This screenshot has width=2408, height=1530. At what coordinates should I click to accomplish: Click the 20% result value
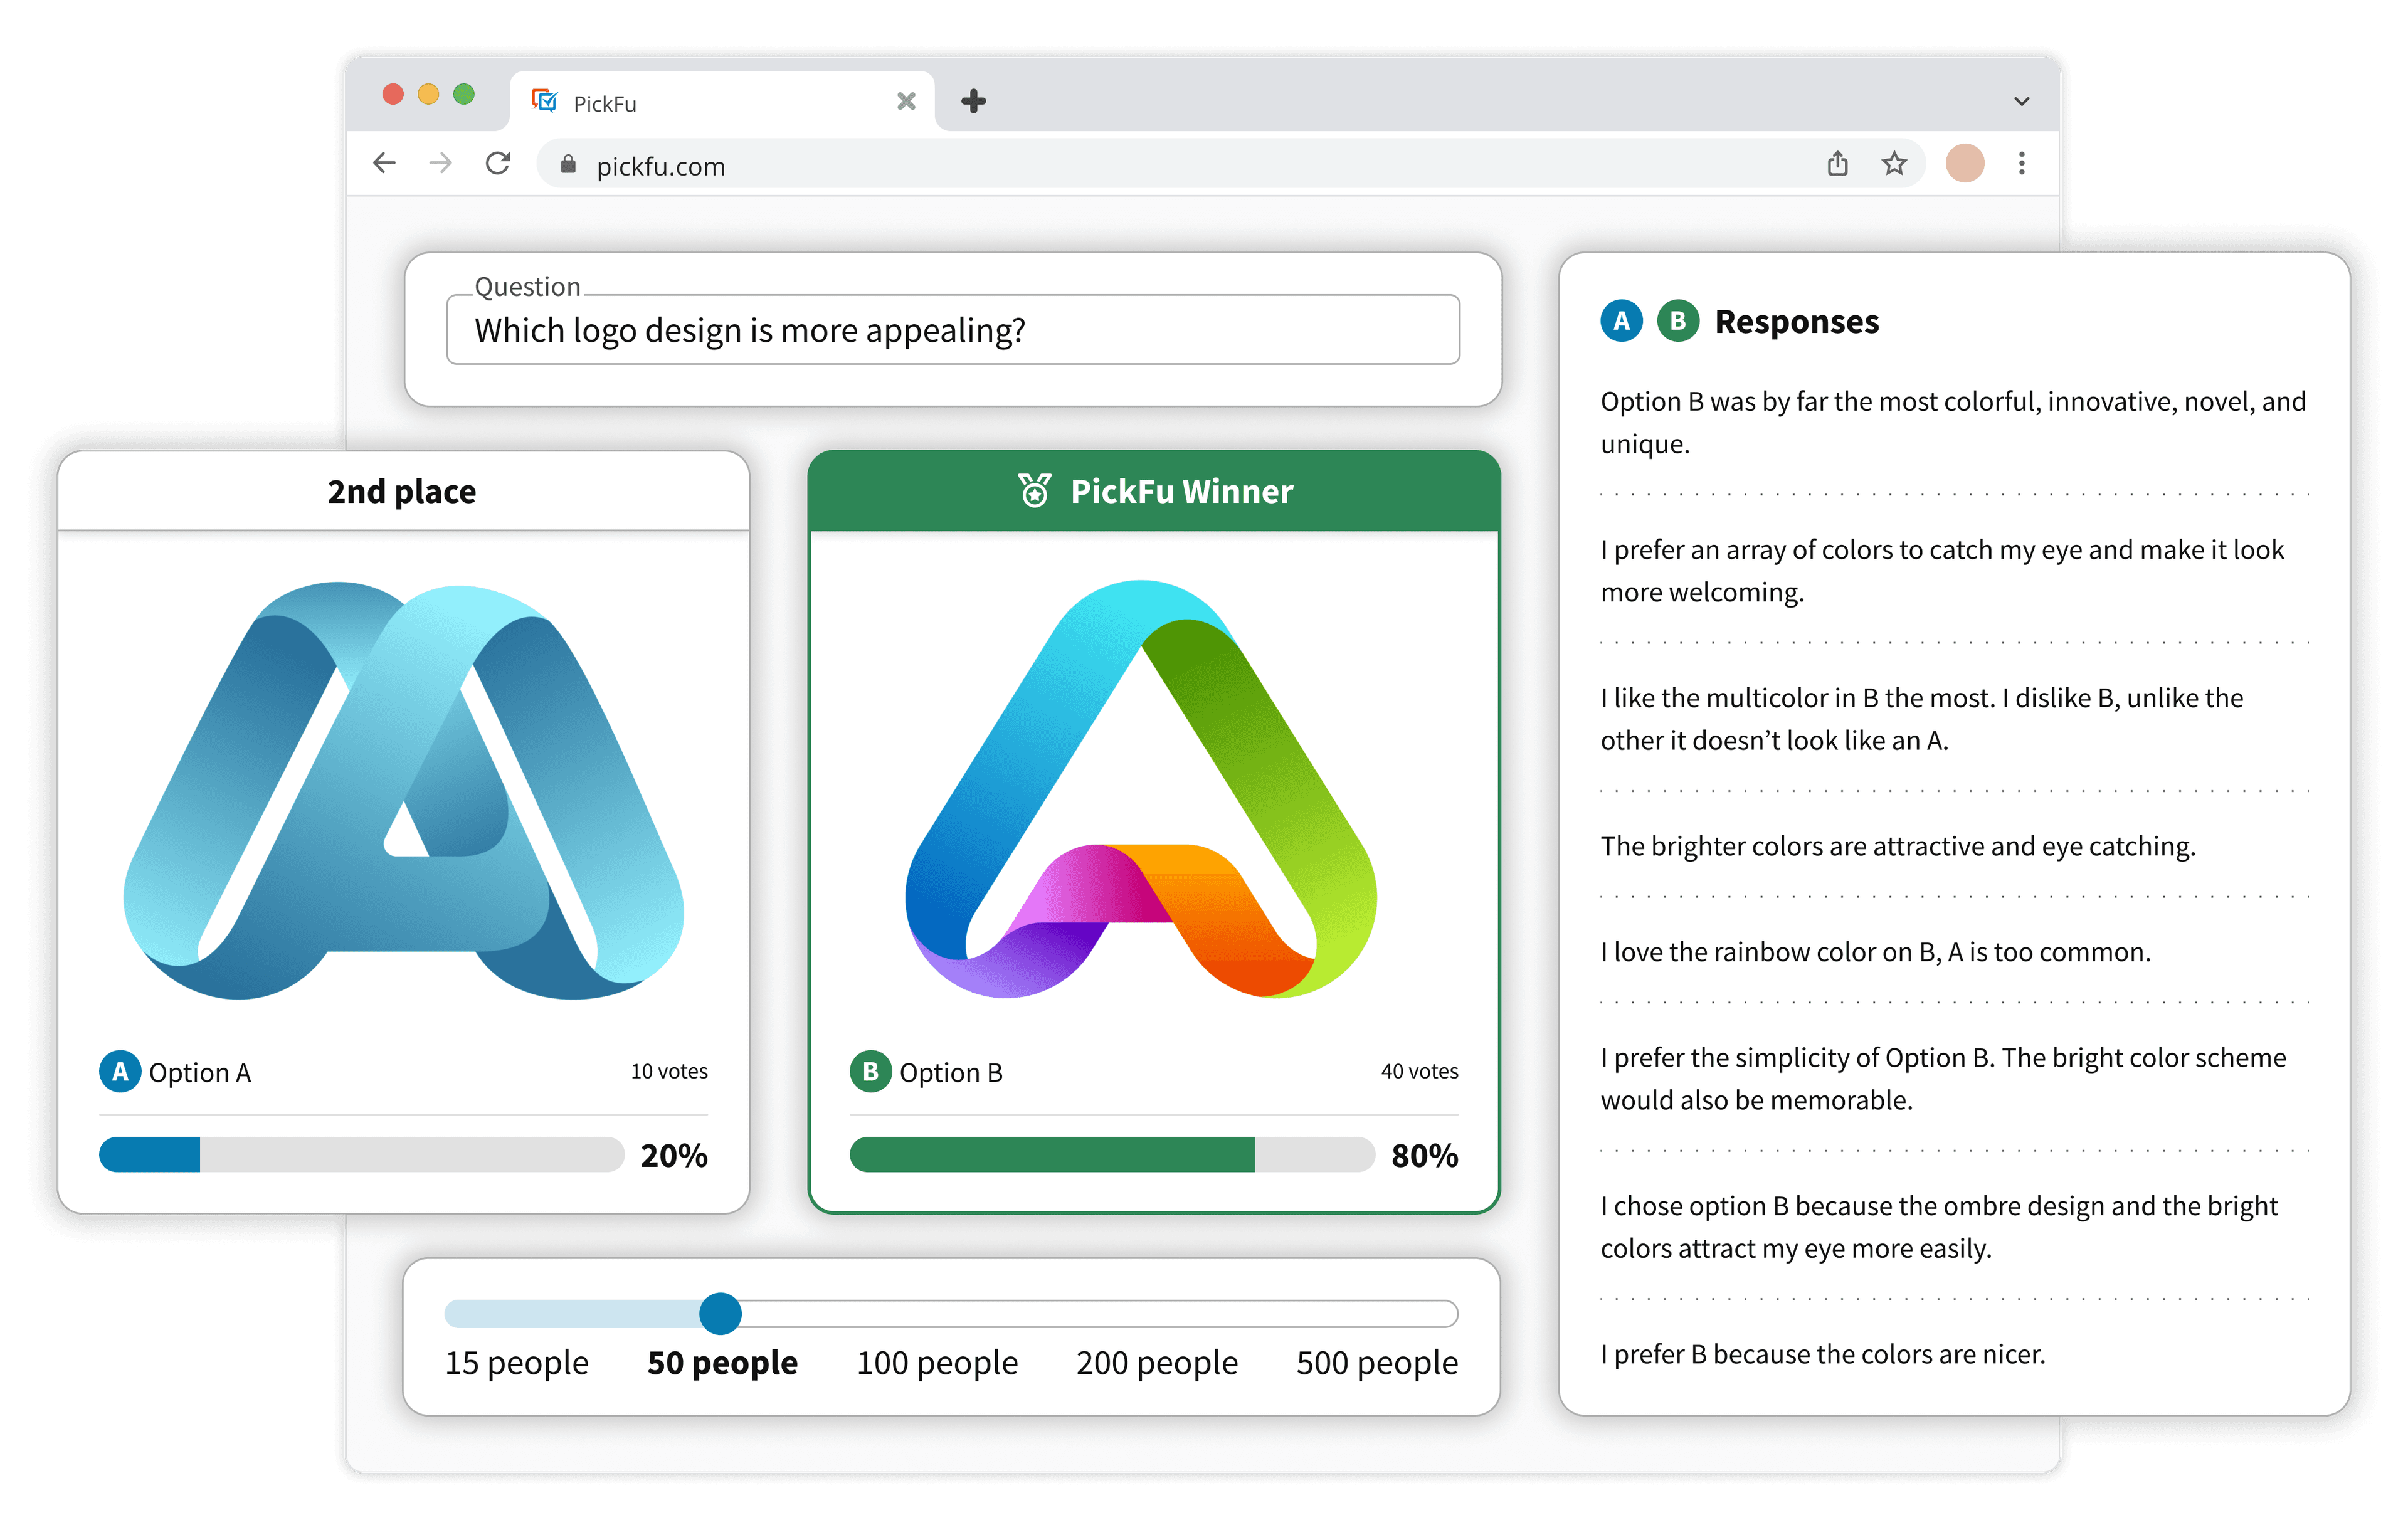coord(674,1156)
